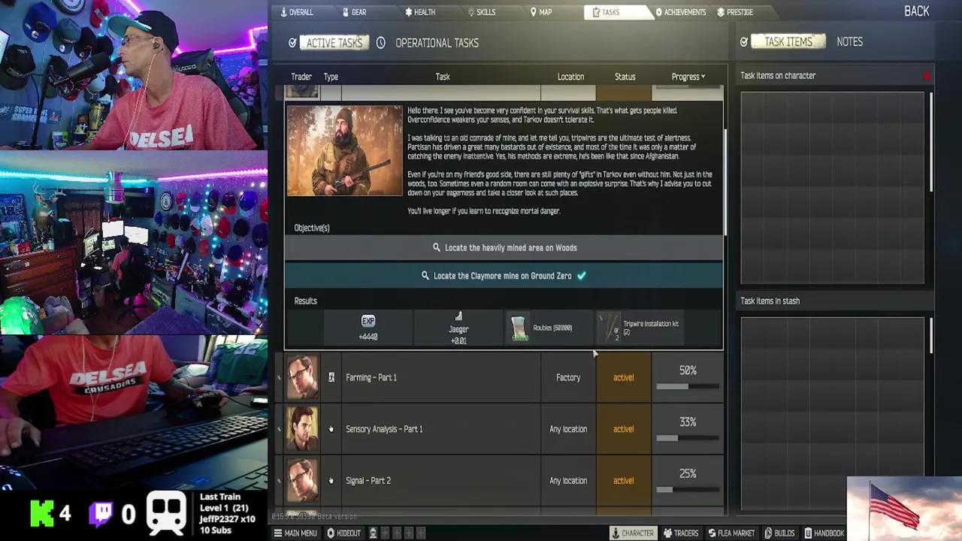Click the checkmark icon beside Task Items
This screenshot has width=962, height=541.
744,42
